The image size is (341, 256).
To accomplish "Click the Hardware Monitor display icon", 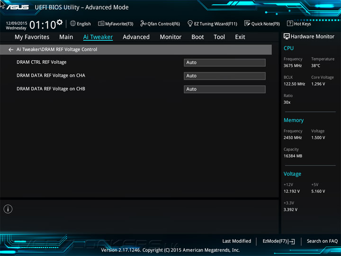I will (287, 37).
